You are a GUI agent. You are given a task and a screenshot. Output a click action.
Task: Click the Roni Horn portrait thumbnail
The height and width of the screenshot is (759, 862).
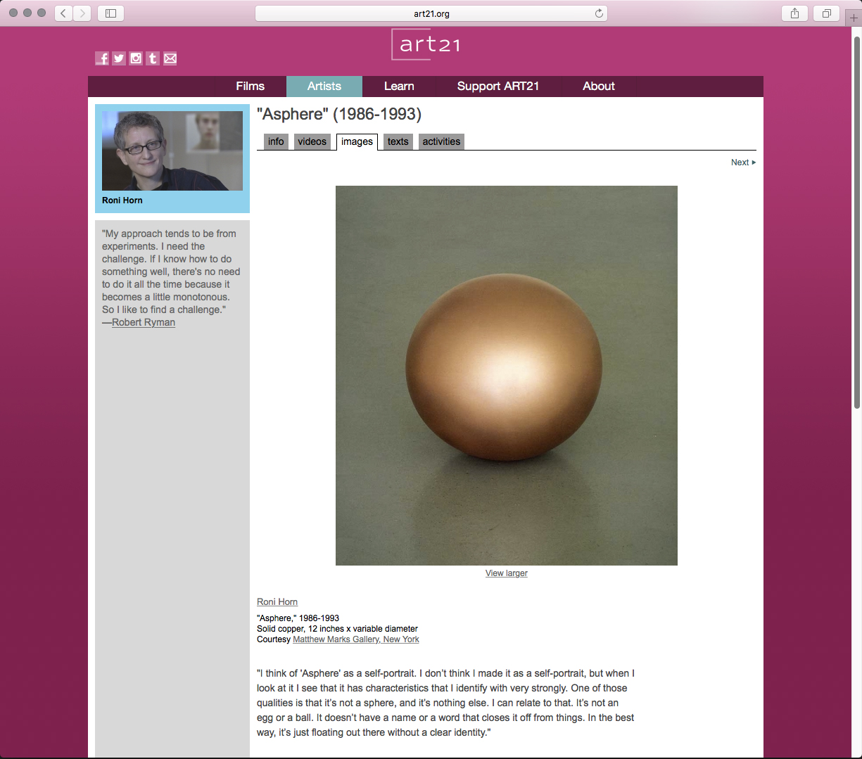[x=172, y=151]
